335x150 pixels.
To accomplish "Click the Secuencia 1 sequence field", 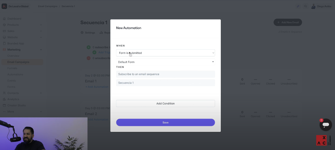I will coord(165,83).
